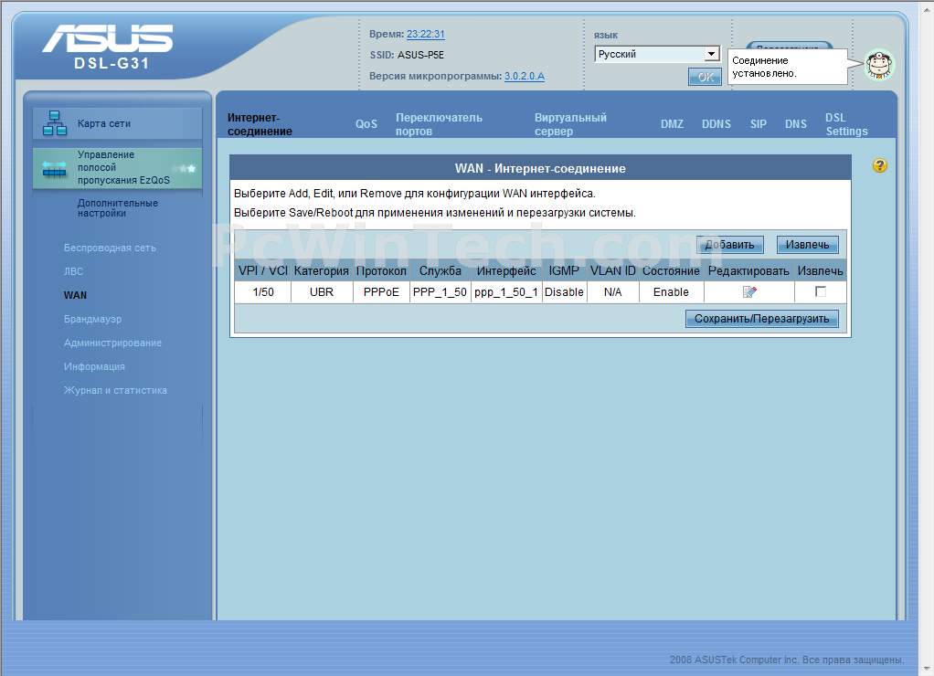
Task: Open the Беспроводная сеть menu item
Action: [x=110, y=248]
